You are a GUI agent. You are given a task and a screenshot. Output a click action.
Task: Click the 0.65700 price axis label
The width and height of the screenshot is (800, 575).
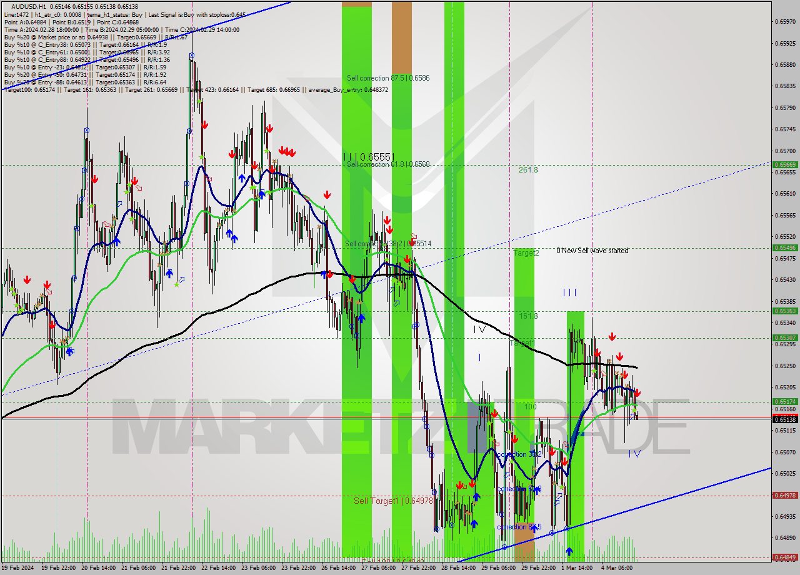(x=785, y=151)
